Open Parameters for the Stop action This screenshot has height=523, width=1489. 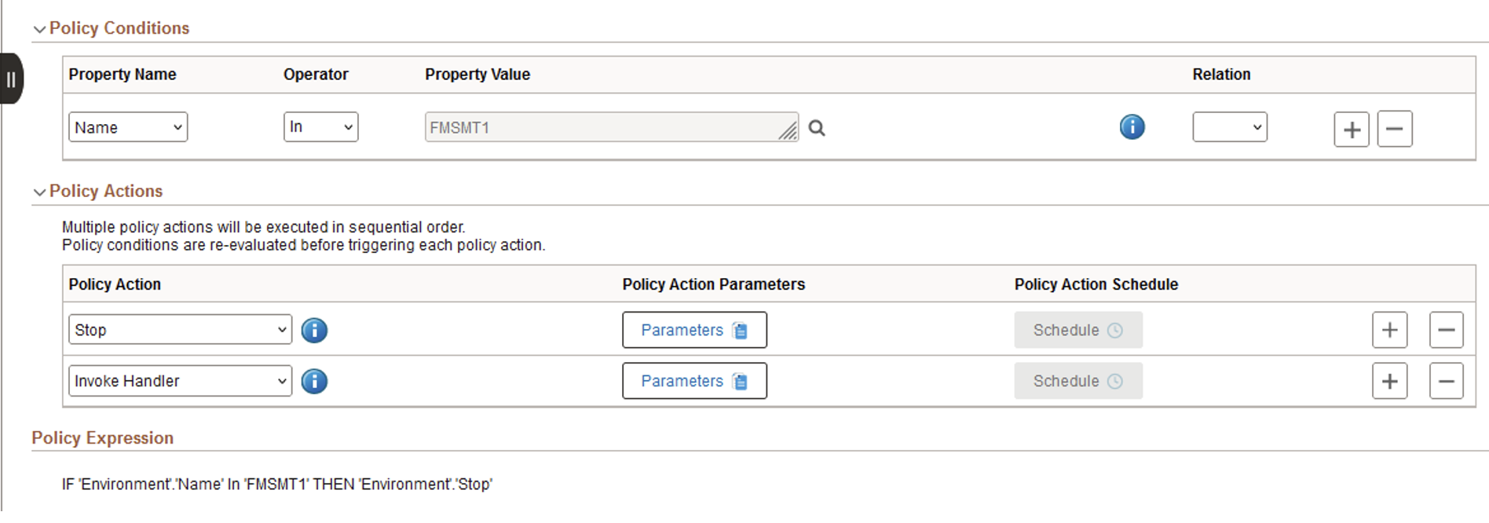[x=694, y=330]
